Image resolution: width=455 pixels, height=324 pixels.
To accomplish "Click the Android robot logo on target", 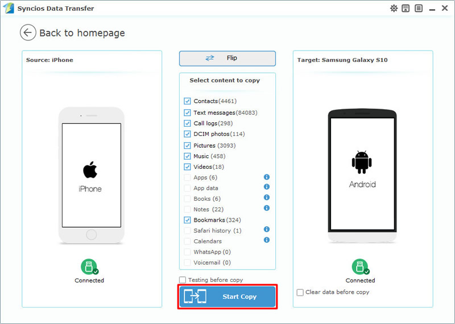I will (x=362, y=162).
